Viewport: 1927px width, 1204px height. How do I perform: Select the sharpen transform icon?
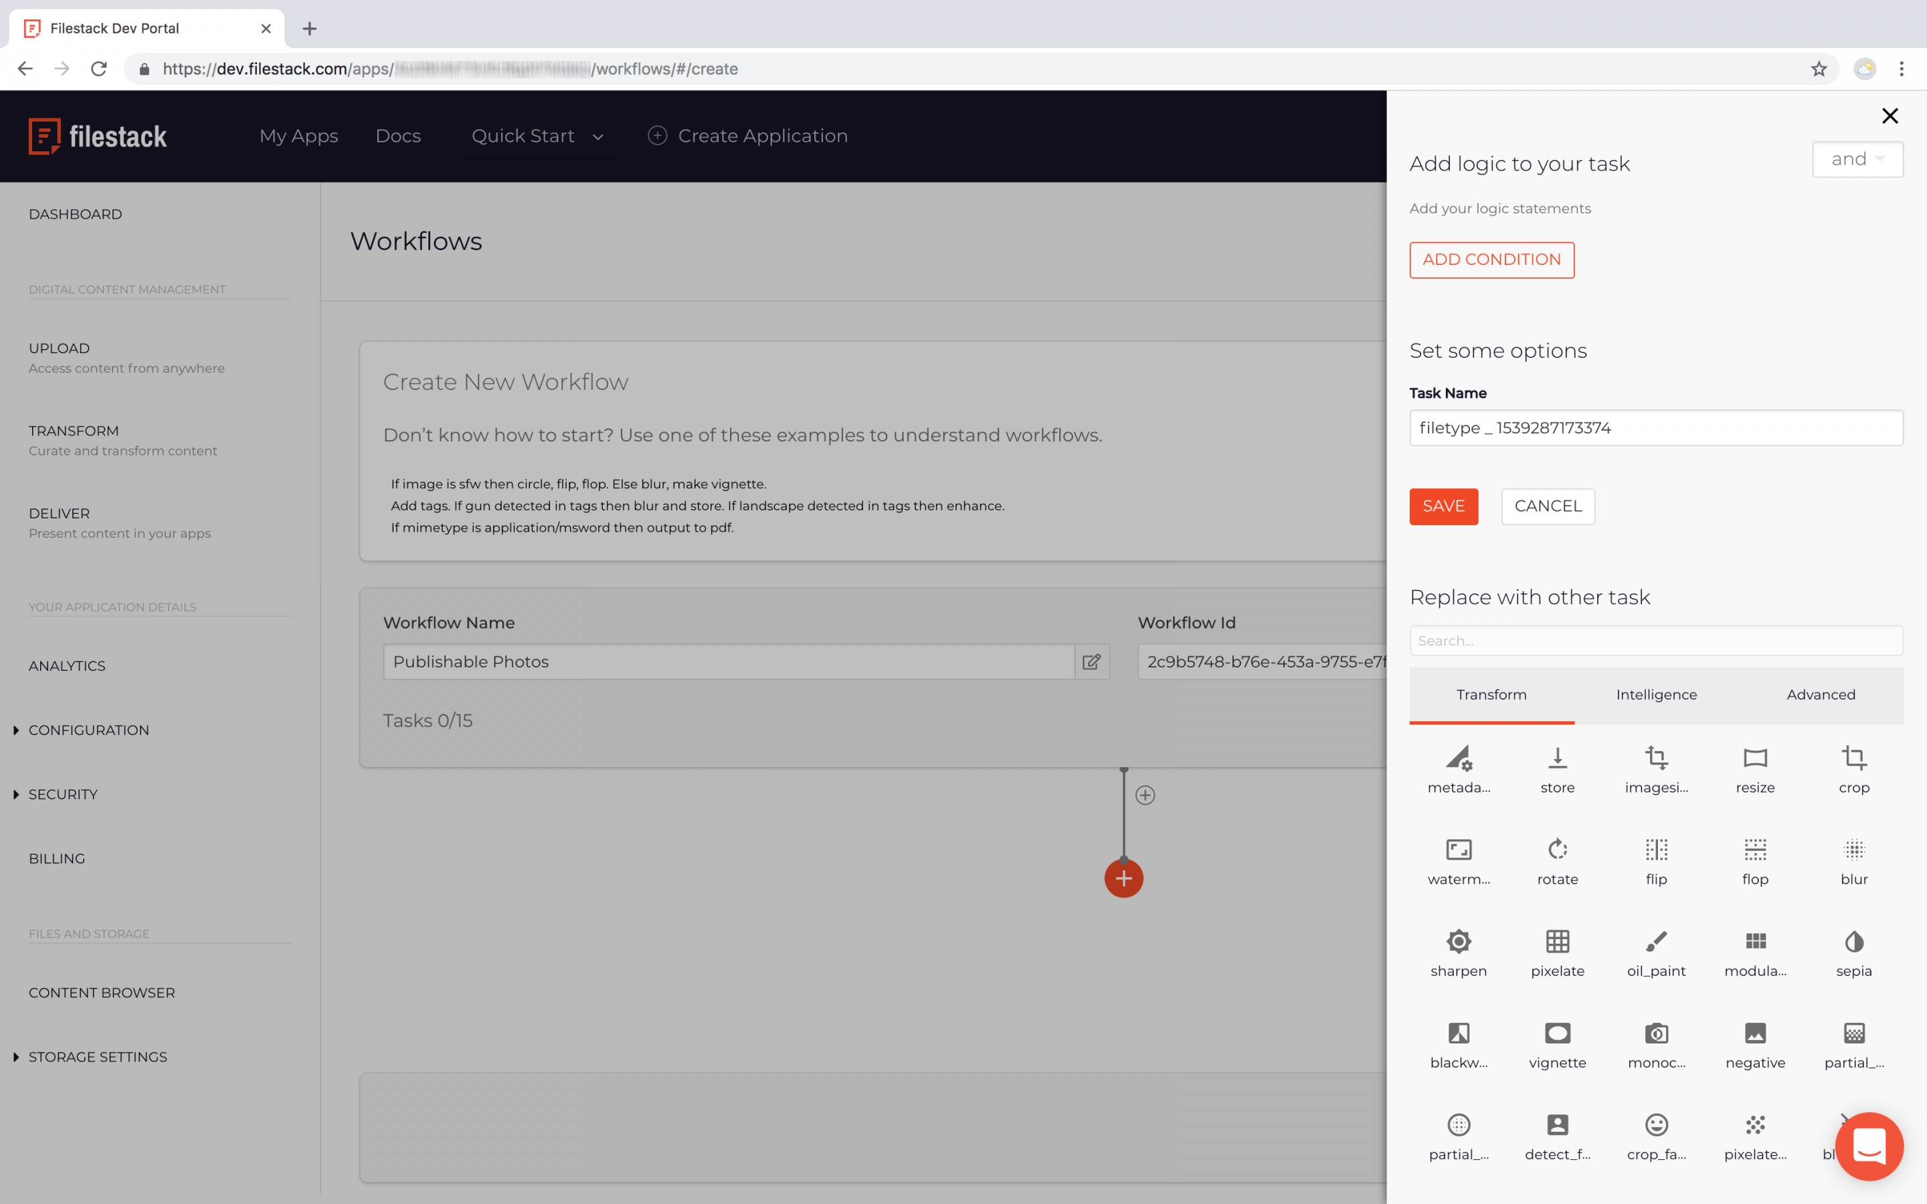1458,942
